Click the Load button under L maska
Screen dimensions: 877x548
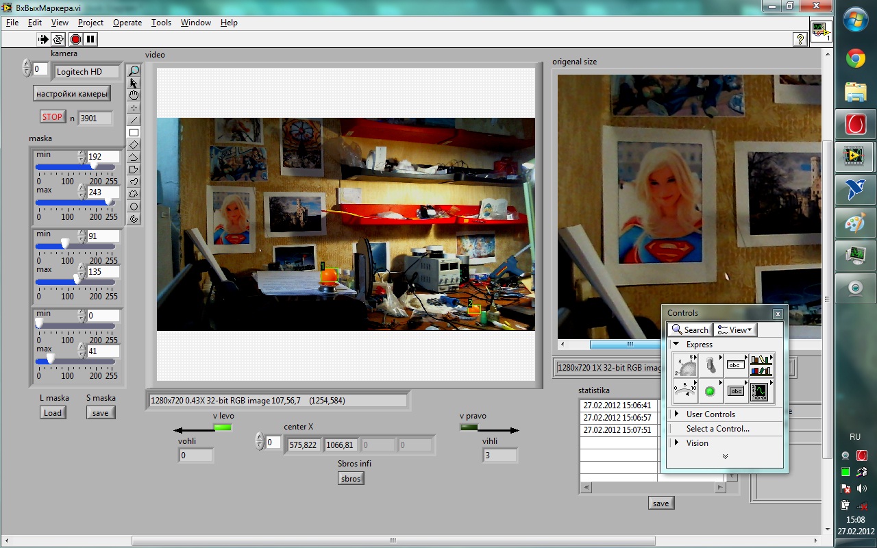click(53, 412)
